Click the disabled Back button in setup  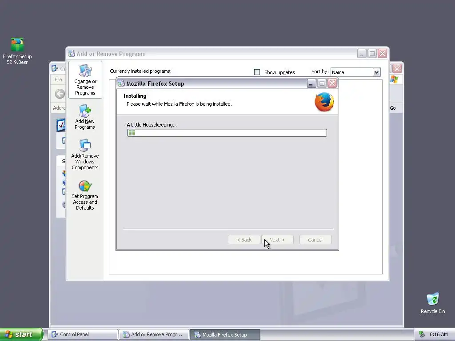(244, 240)
